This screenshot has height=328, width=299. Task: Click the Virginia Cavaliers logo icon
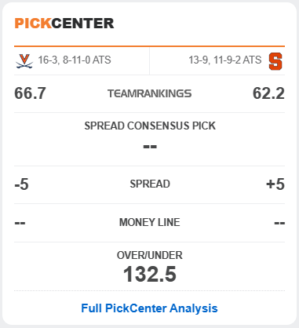click(24, 61)
